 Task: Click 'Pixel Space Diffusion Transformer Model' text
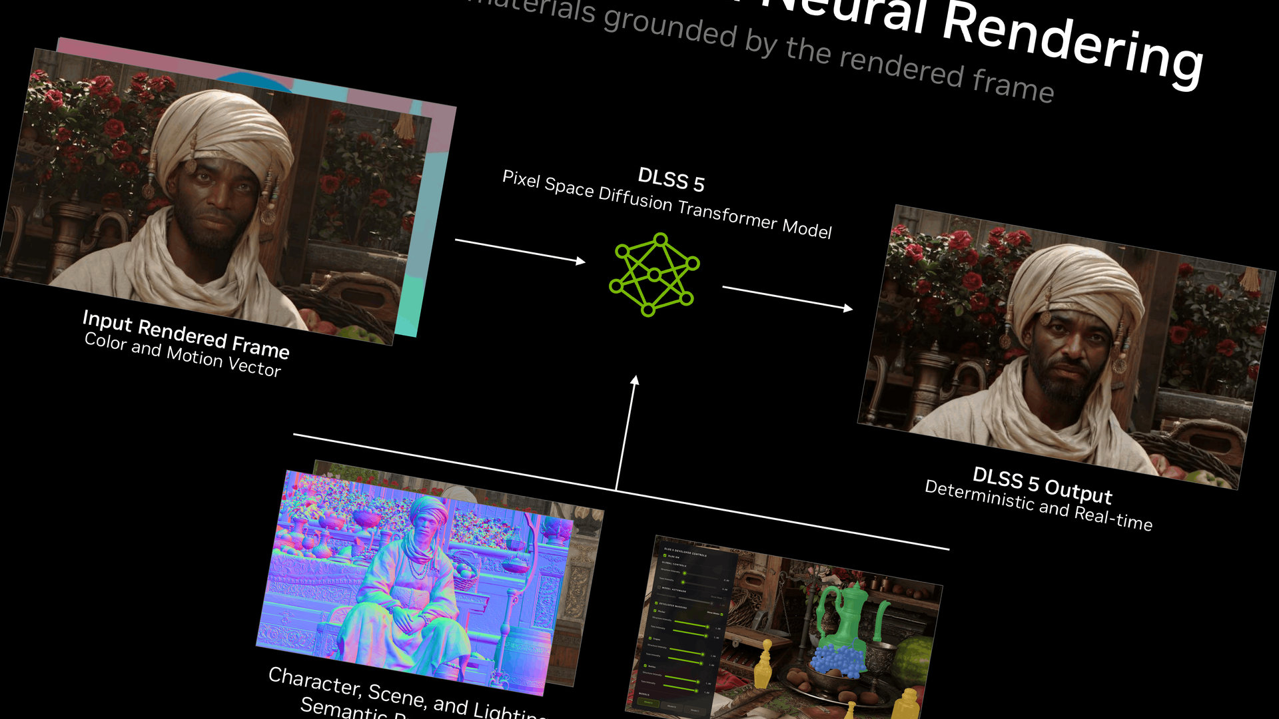pyautogui.click(x=667, y=204)
